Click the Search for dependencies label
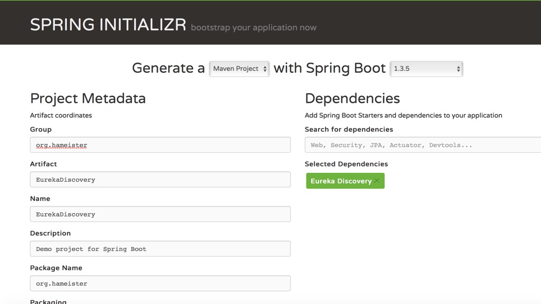The height and width of the screenshot is (304, 541). pos(349,130)
